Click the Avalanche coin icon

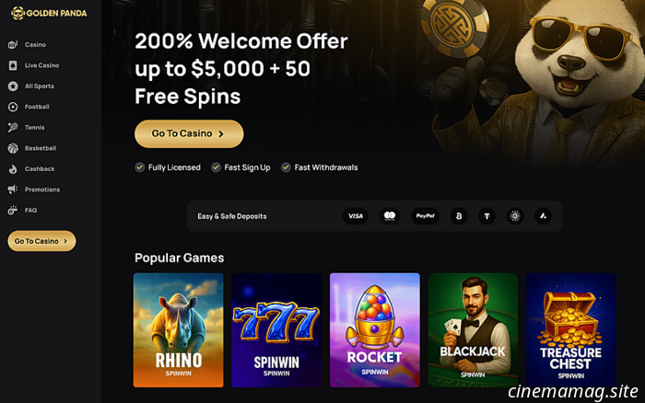(x=543, y=216)
